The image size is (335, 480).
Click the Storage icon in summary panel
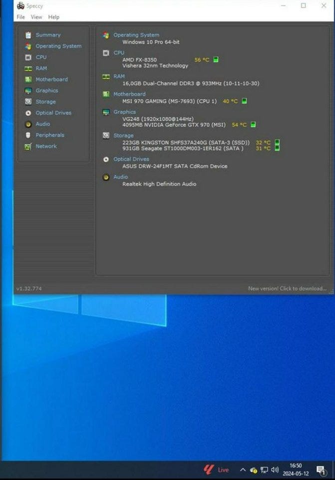coord(106,135)
